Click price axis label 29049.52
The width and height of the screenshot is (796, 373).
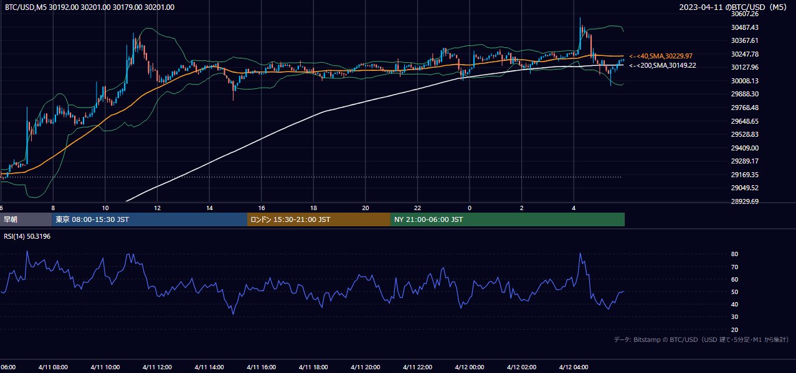[x=745, y=188]
